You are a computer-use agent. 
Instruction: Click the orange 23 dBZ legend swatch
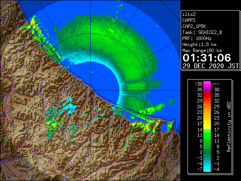click(x=207, y=112)
